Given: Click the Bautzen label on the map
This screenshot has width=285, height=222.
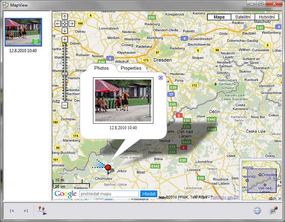Looking at the screenshot, I should tap(249, 33).
